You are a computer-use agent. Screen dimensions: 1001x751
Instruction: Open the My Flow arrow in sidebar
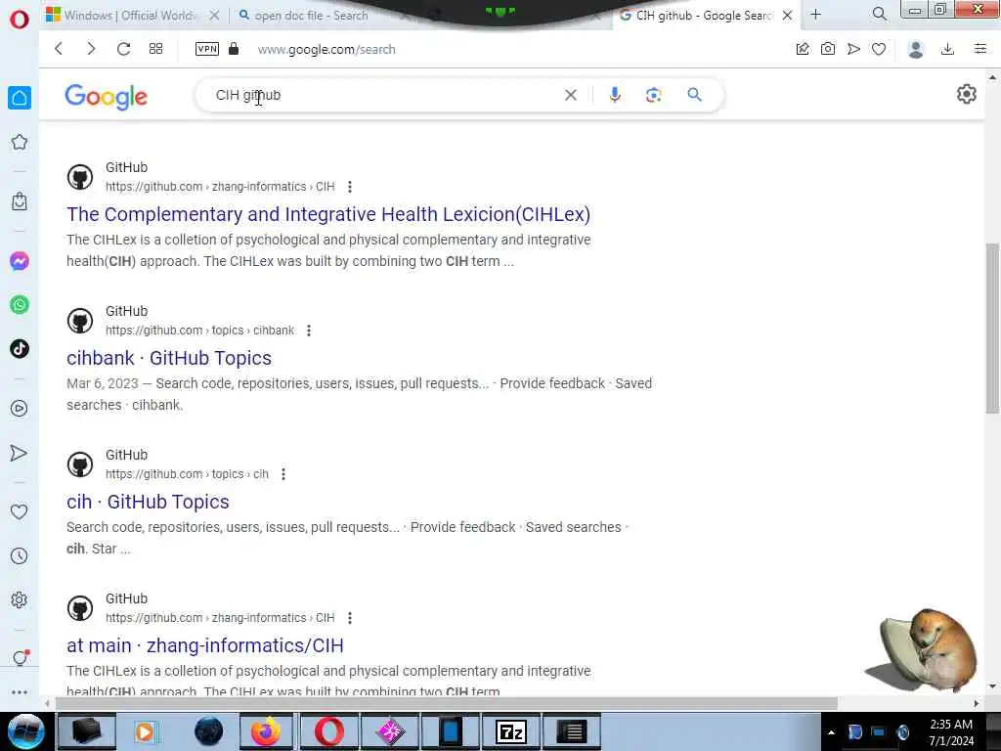20,453
